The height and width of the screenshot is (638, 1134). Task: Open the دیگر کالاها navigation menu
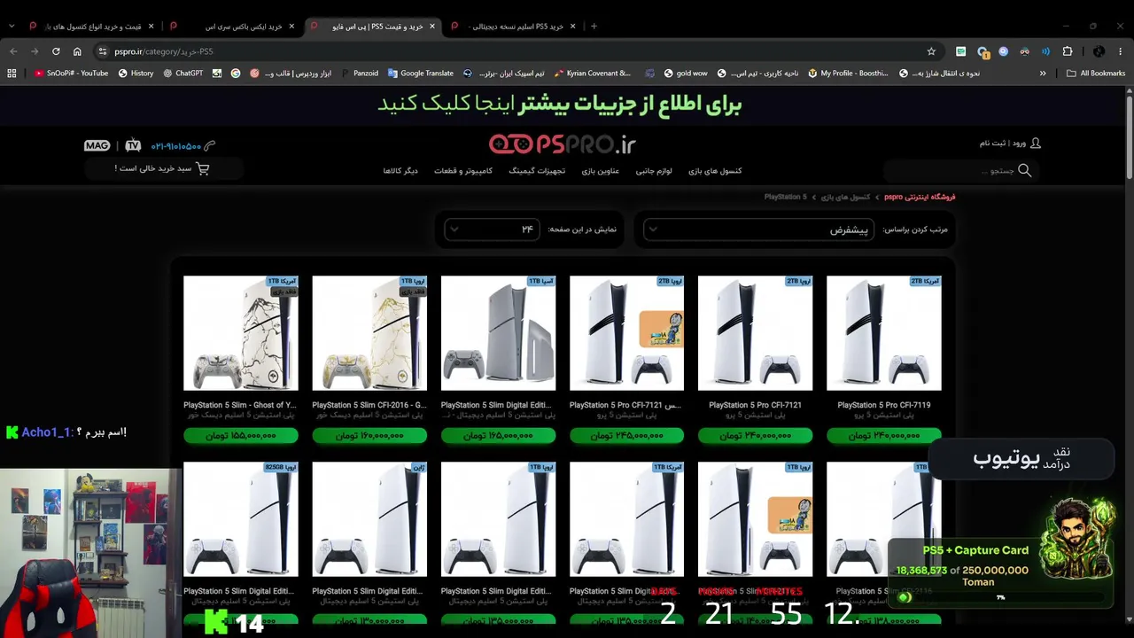point(400,171)
